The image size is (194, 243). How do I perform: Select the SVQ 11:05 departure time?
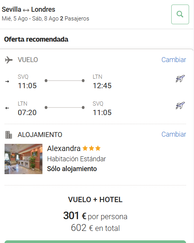click(27, 86)
